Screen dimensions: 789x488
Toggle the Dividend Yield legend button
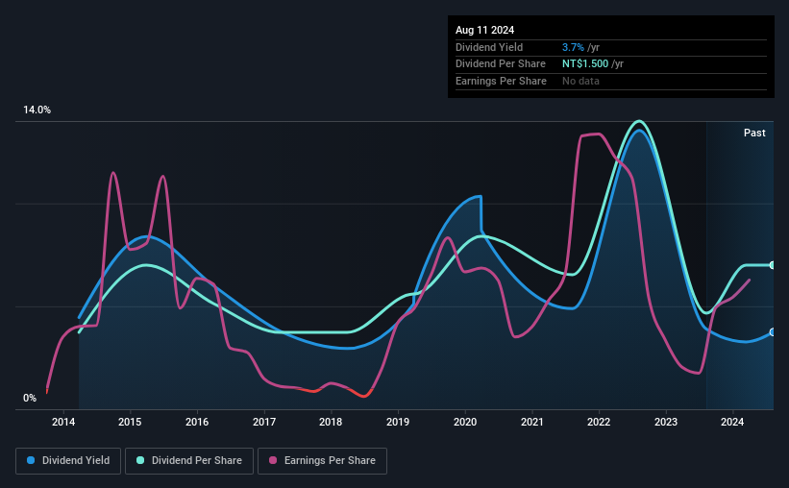(x=68, y=461)
